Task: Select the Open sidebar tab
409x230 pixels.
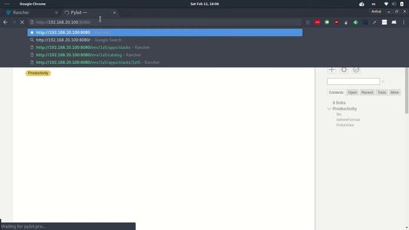Action: (x=352, y=92)
